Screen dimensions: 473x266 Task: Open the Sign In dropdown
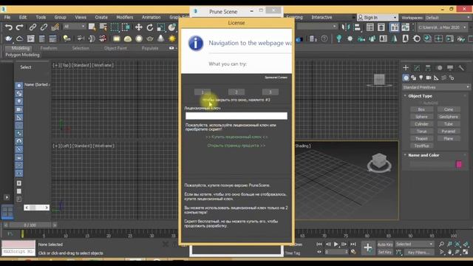coord(377,18)
